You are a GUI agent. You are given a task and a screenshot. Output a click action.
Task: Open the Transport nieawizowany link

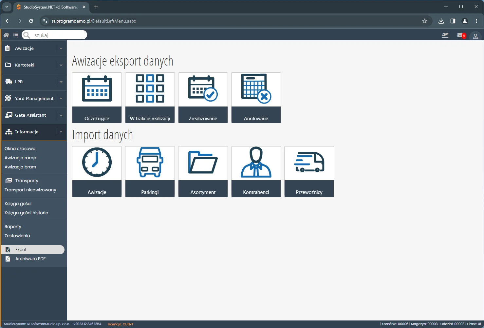pos(30,190)
